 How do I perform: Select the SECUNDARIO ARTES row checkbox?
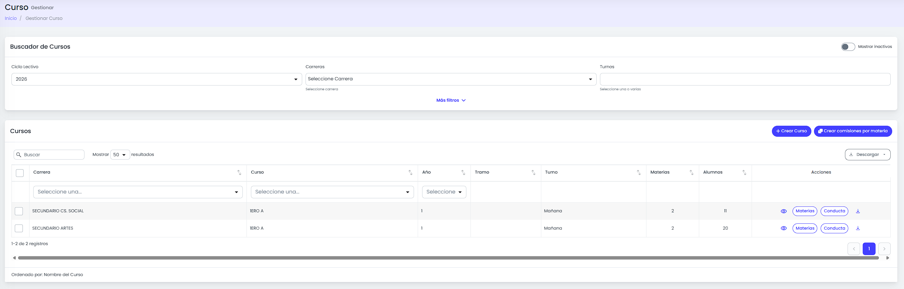[x=19, y=229]
